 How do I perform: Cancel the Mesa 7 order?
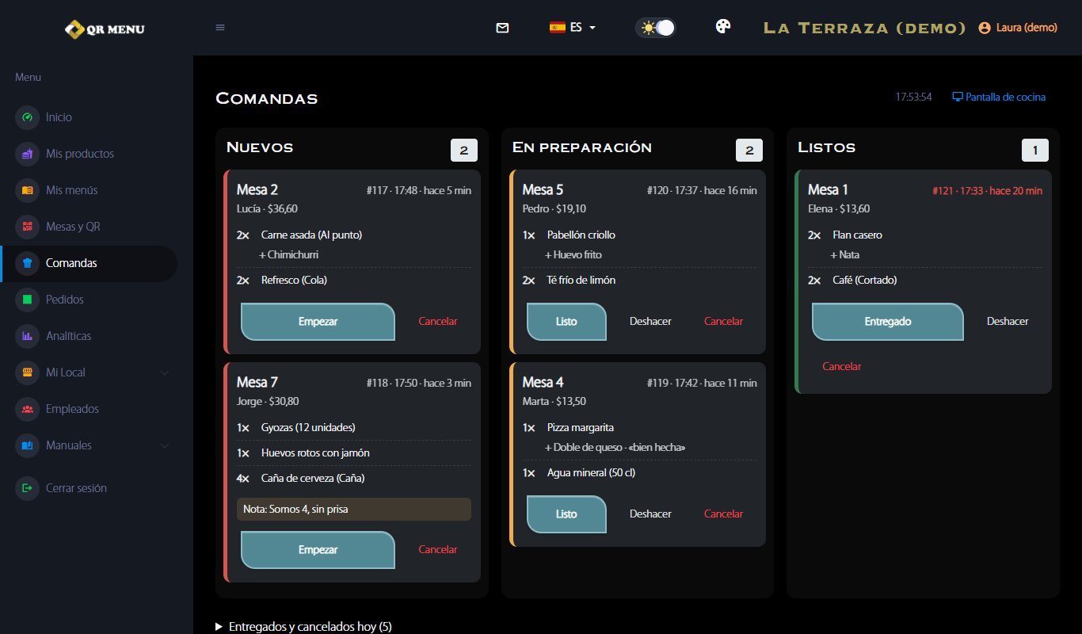[x=438, y=550]
